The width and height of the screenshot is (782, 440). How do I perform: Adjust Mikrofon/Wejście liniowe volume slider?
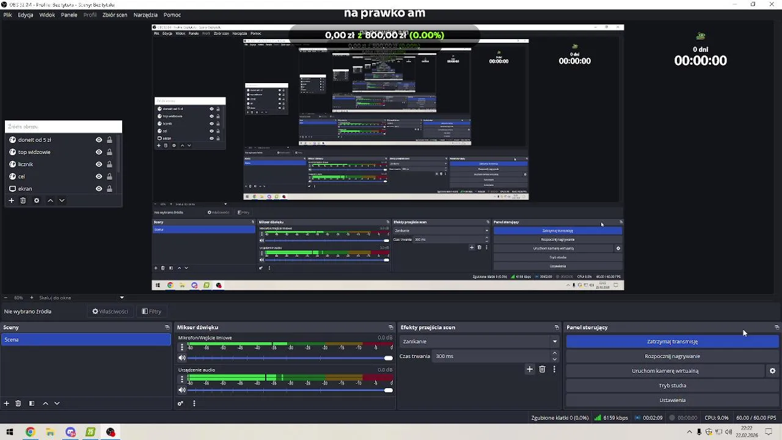coord(291,358)
